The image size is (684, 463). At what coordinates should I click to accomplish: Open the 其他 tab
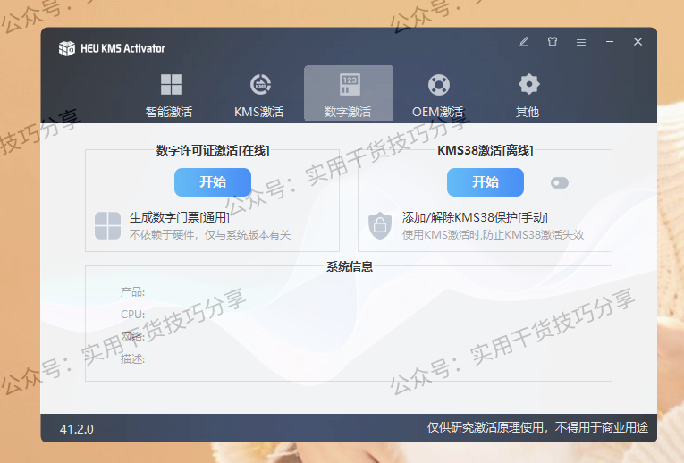(528, 95)
